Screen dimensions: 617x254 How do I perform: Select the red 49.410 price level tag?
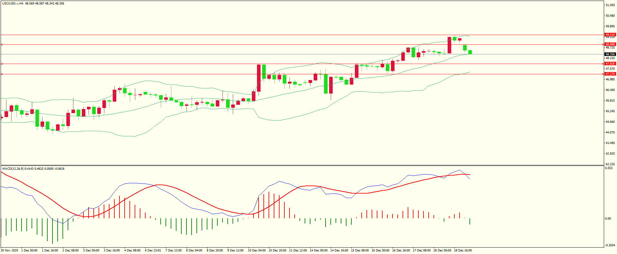coord(610,35)
